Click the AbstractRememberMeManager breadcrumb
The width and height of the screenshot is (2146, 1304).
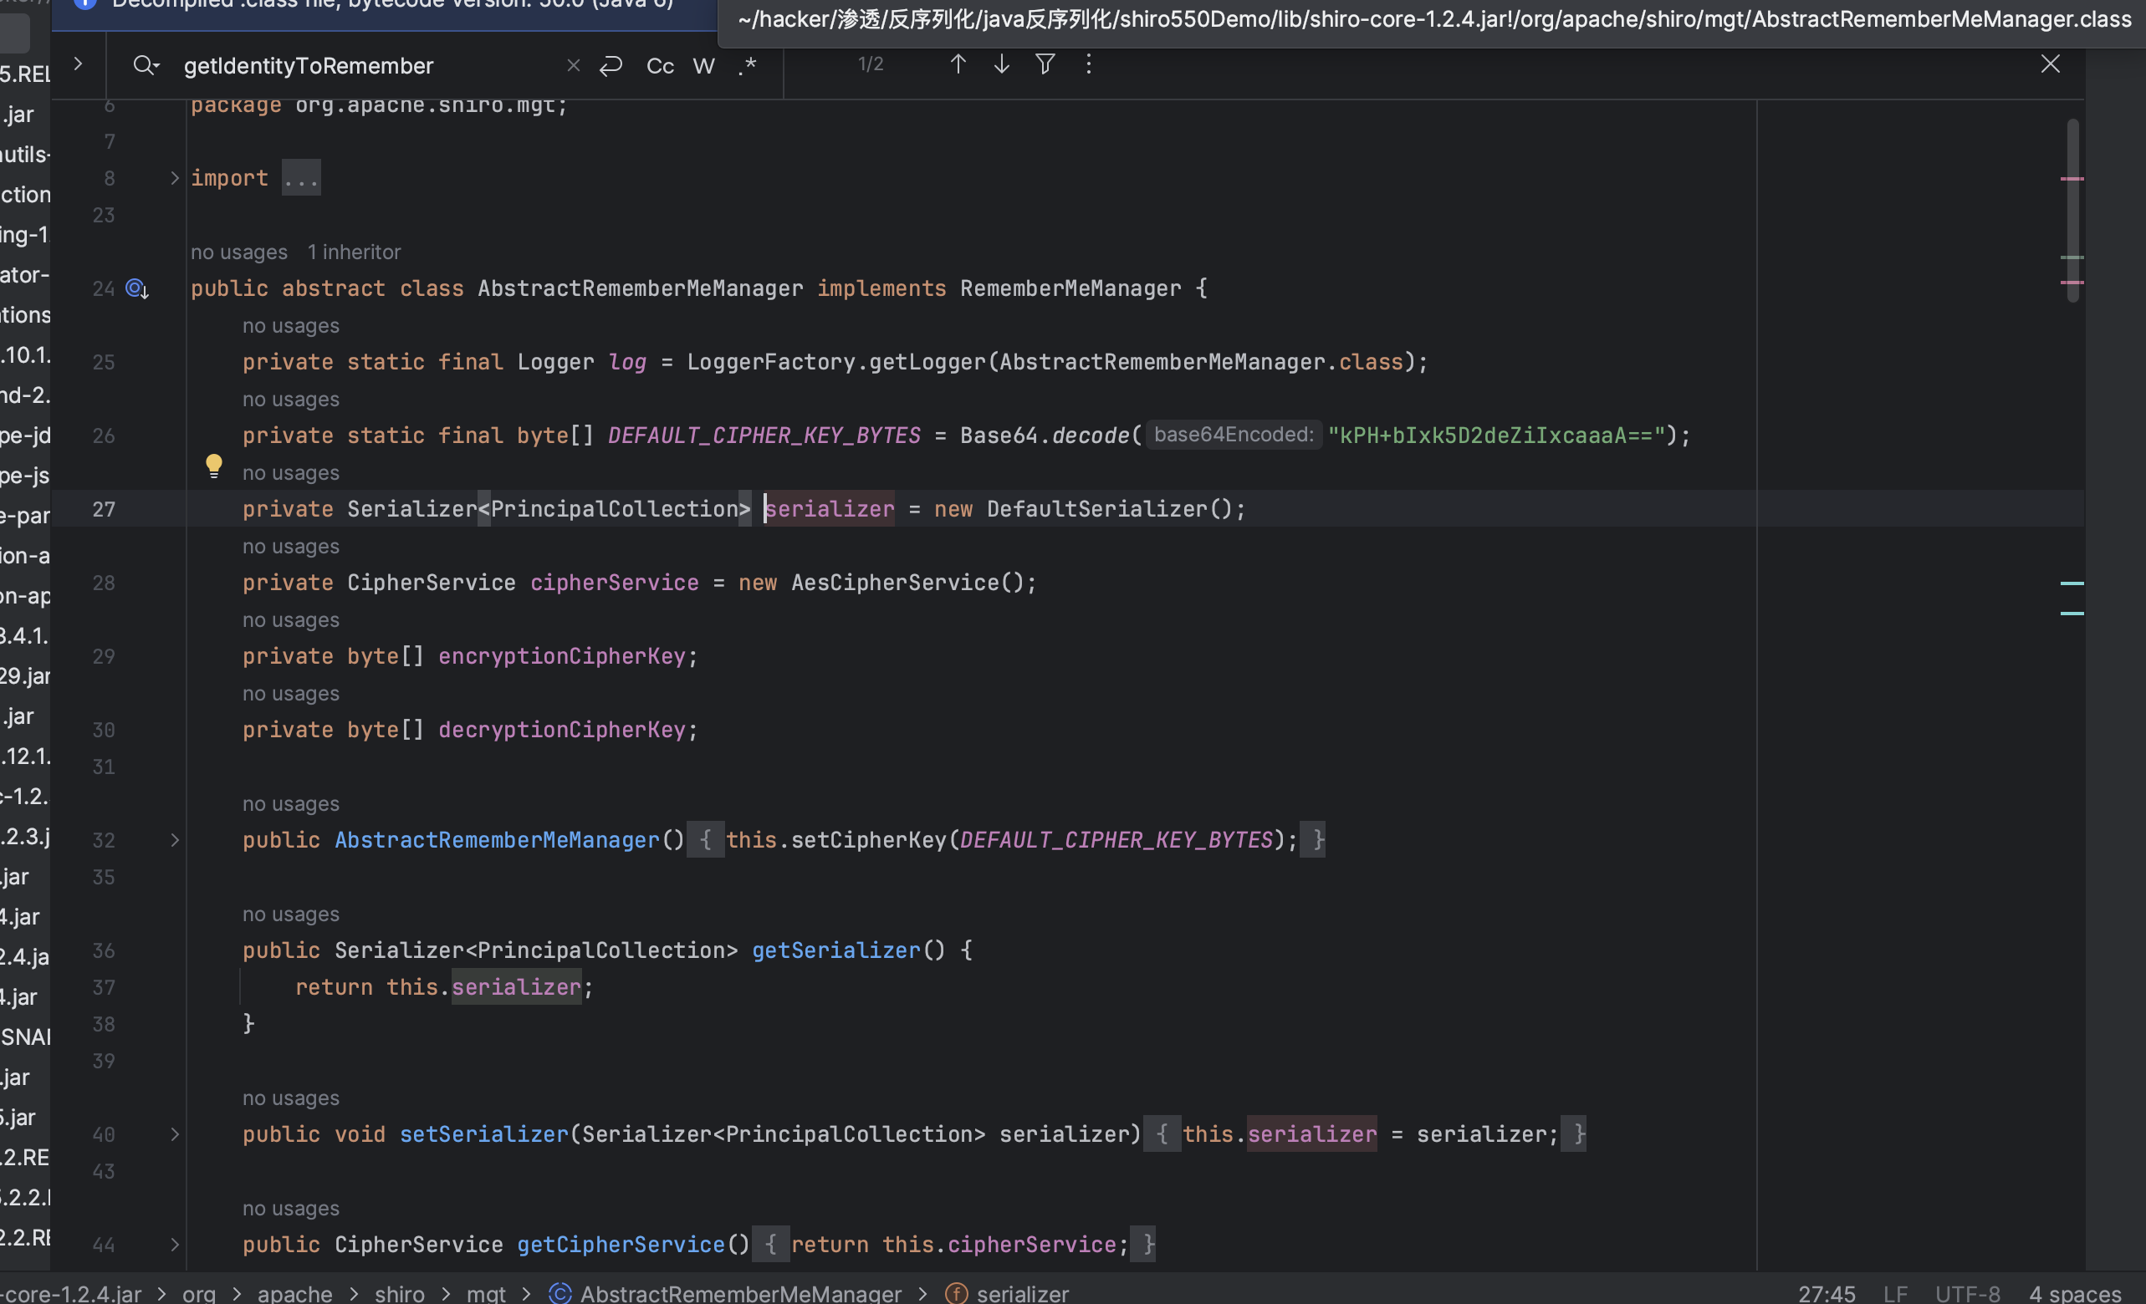740,1294
